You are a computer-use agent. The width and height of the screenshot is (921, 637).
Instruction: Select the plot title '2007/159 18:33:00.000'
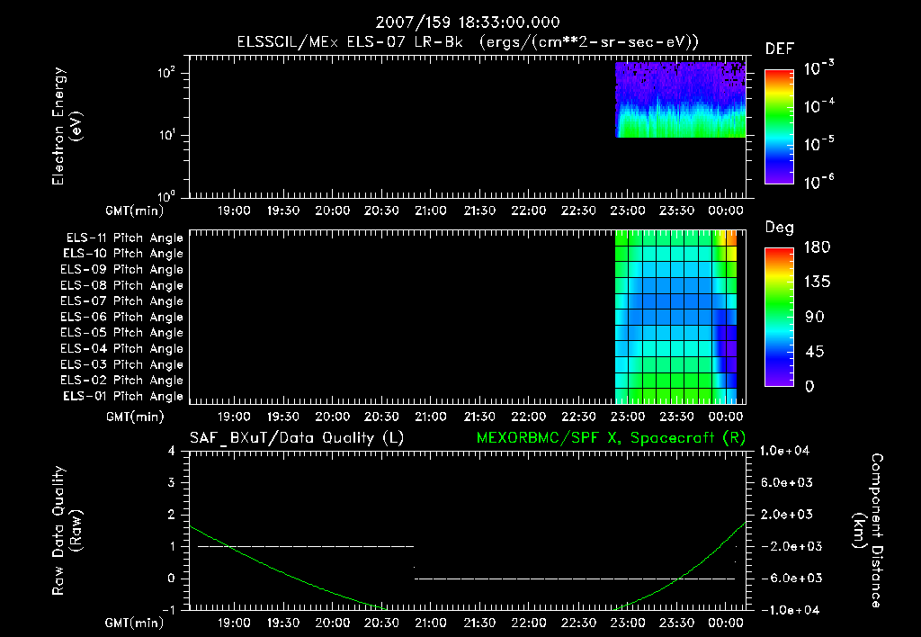click(468, 22)
